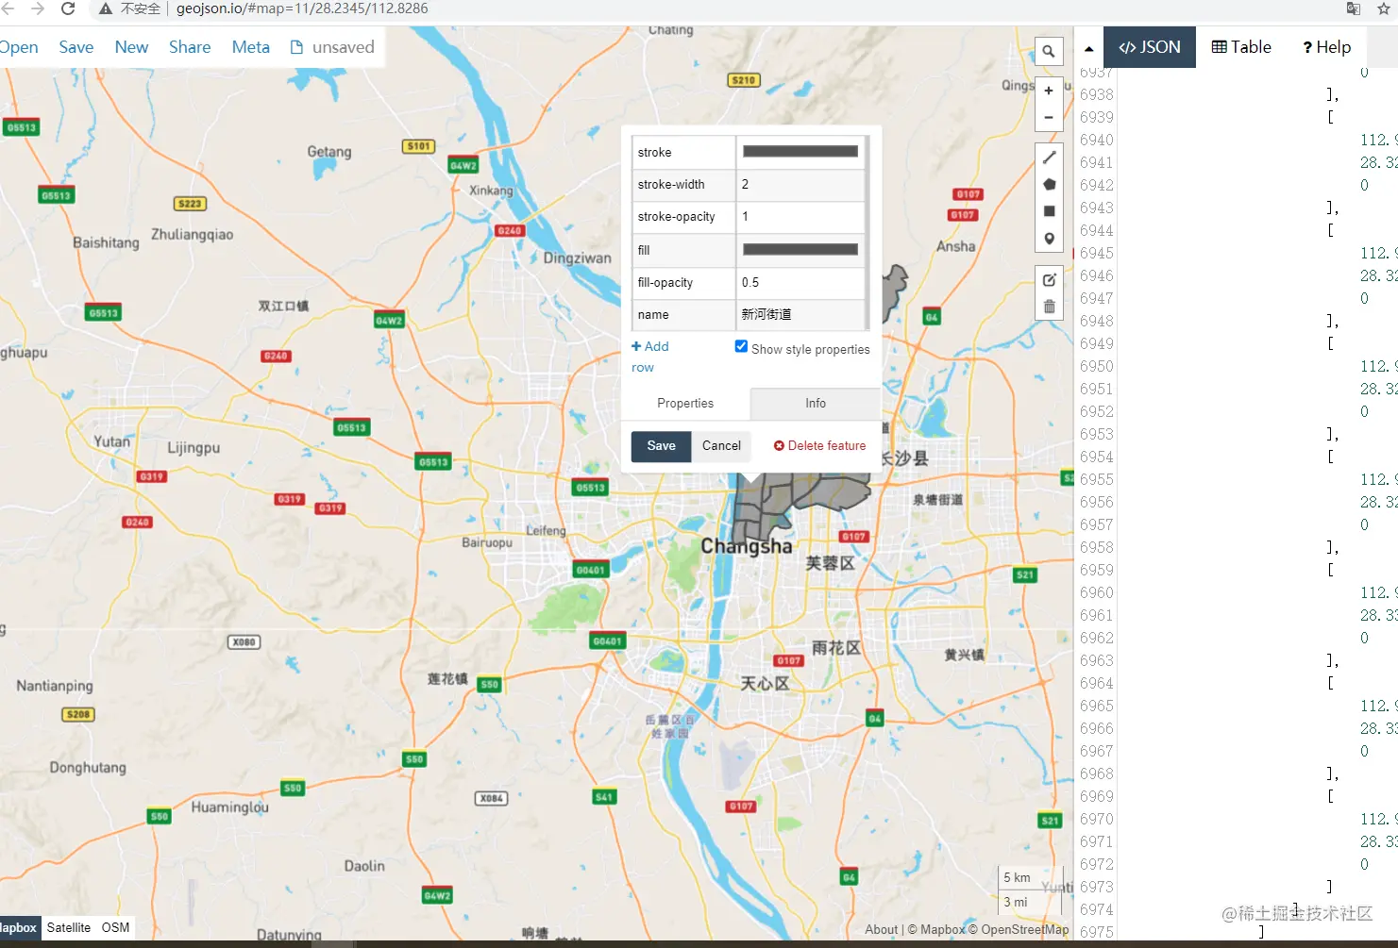1398x948 pixels.
Task: Delete the feature via Delete feature
Action: pos(820,446)
